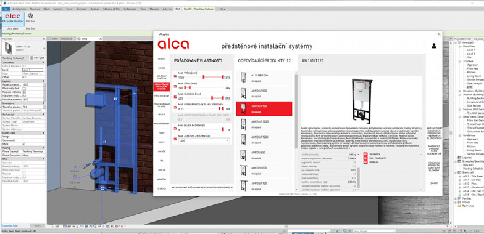The width and height of the screenshot is (484, 234).
Task: Toggle the MAX. HLOUBKA checkbox
Action: point(175,97)
